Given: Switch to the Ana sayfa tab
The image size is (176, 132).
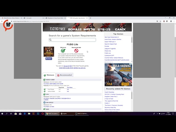Looking at the screenshot, I should [34, 18].
